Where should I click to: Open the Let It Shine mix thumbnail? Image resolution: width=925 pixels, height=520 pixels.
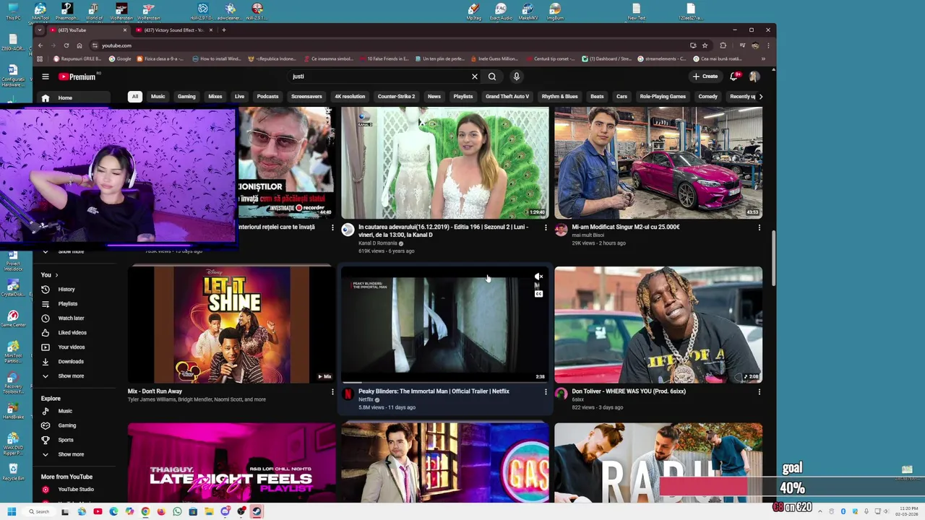[231, 325]
